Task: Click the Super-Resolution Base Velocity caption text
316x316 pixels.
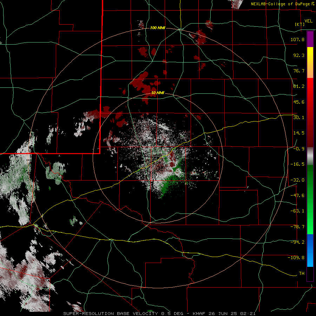Action: coord(160,314)
